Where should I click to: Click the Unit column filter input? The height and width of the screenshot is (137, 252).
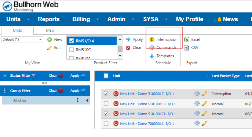[x=160, y=85]
